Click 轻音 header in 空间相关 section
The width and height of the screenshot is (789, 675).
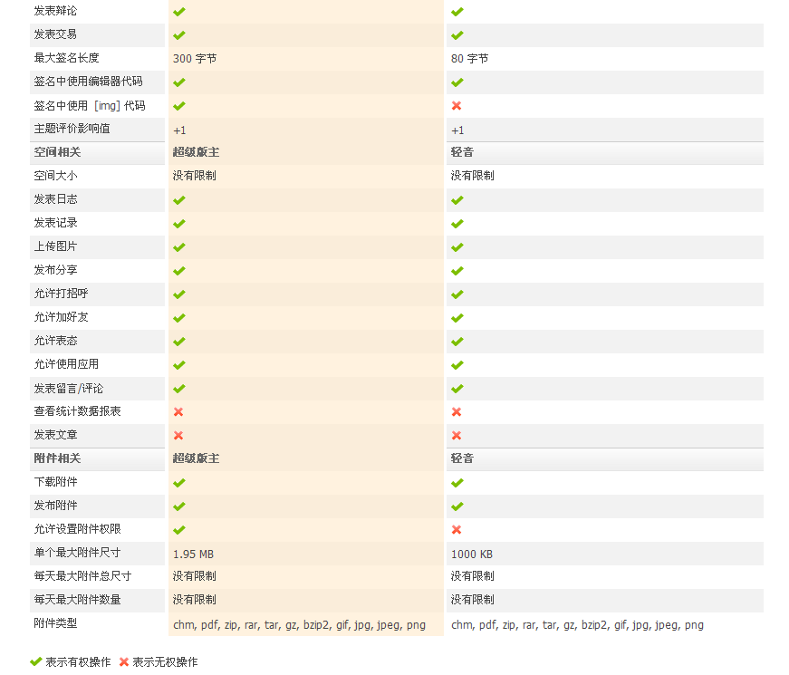[462, 152]
